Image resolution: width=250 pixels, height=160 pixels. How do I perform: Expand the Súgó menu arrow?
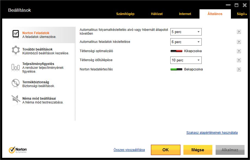click(246, 14)
